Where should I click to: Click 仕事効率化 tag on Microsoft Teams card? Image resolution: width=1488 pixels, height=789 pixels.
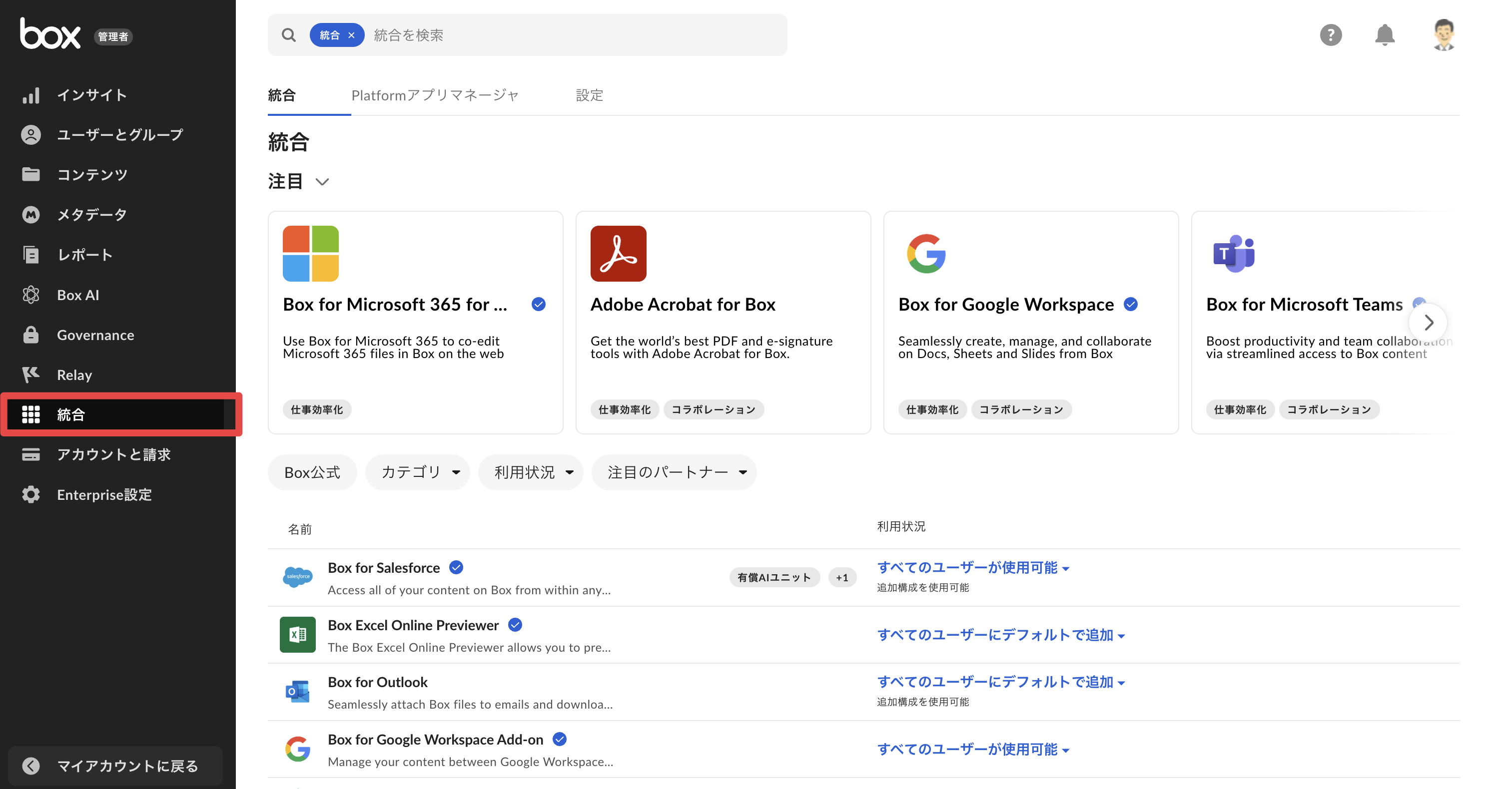1240,409
